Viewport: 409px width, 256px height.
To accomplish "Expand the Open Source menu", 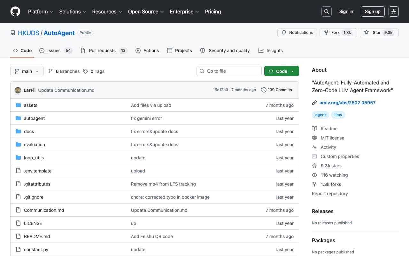I will [146, 12].
